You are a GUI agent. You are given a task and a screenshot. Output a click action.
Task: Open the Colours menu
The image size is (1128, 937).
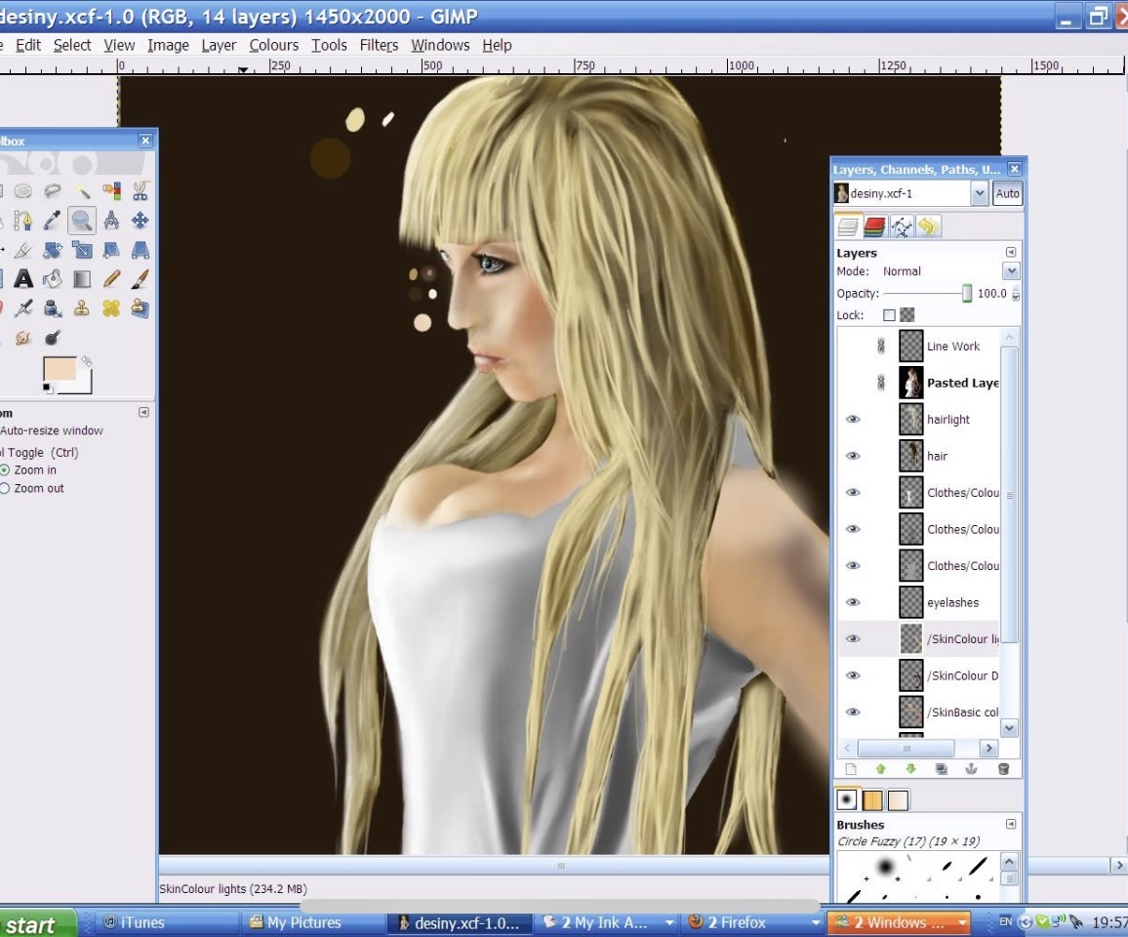pos(273,45)
